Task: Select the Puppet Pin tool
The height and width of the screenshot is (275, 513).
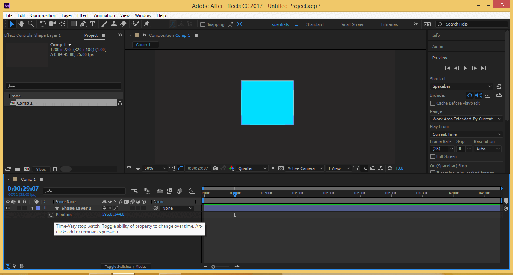Action: tap(147, 24)
